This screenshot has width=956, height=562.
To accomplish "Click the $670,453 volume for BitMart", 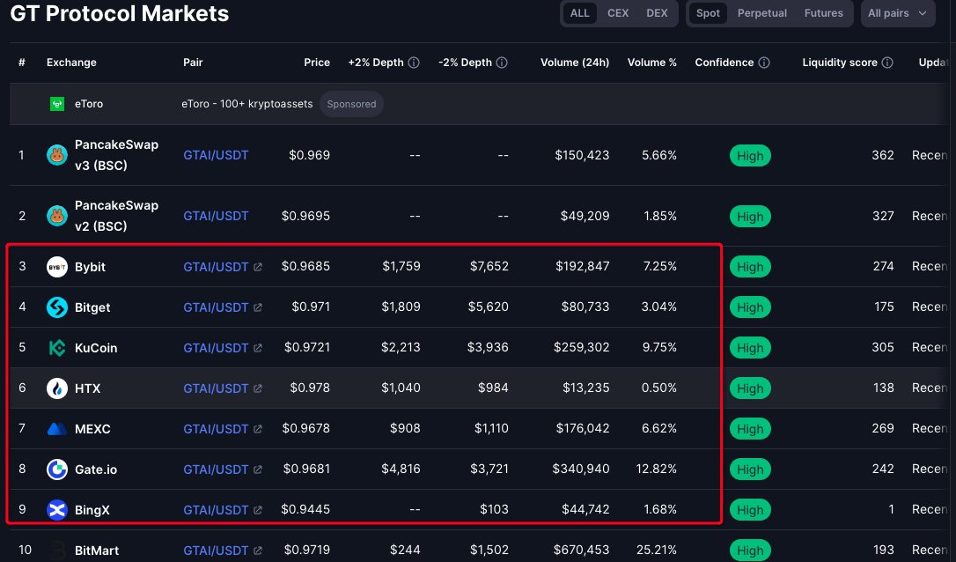I will pos(581,550).
